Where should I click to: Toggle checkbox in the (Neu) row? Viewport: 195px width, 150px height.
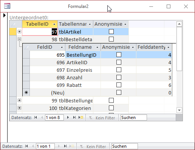coord(119,93)
